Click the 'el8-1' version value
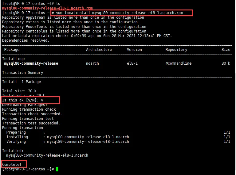Image resolution: width=236 pixels, height=175 pixels. tap(132, 63)
